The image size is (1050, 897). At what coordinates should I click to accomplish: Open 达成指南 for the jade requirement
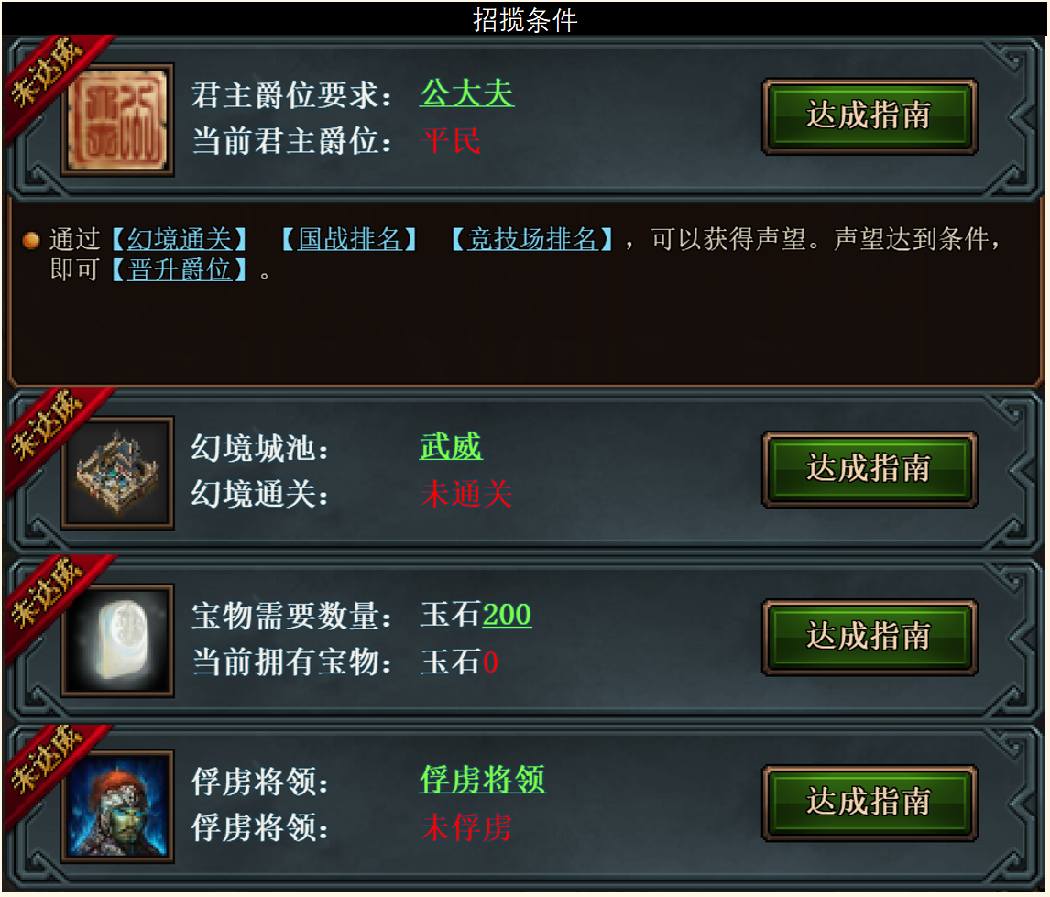tap(870, 637)
